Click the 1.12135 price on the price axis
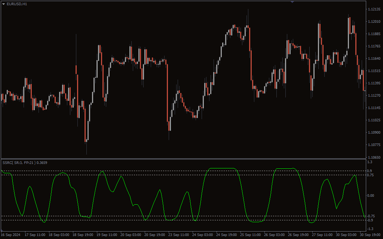The width and height of the screenshot is (383, 239). pos(374,9)
